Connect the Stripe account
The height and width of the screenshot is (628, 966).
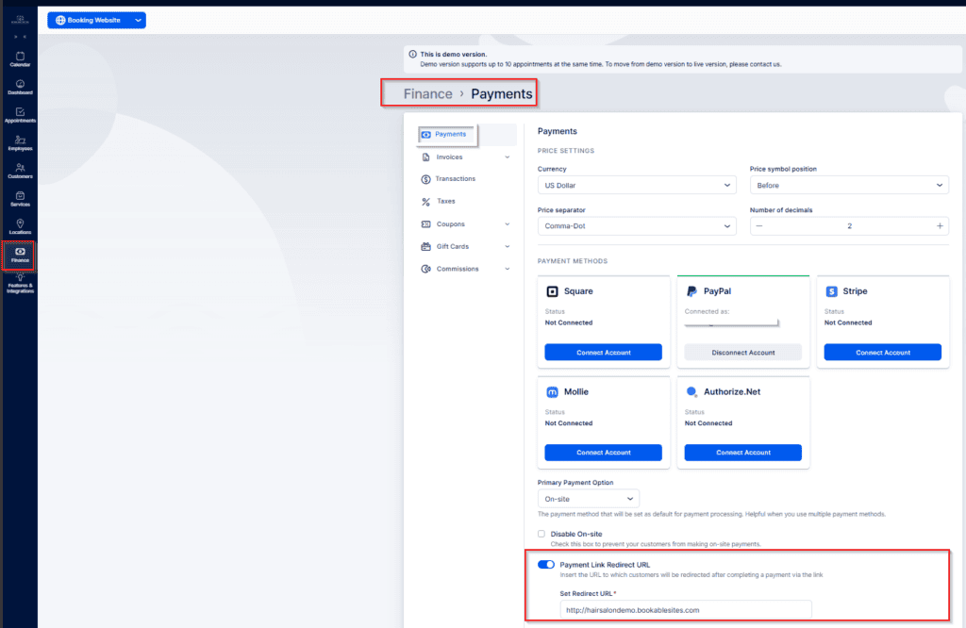[883, 352]
